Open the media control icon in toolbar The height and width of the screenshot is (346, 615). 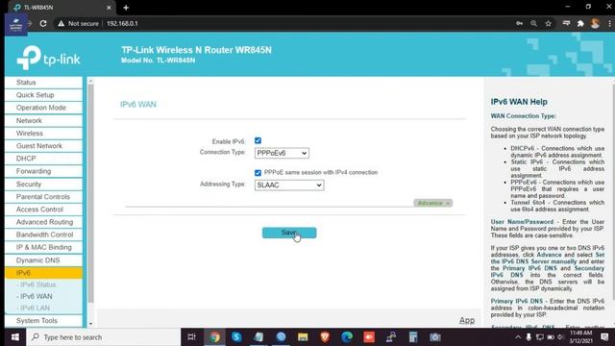click(566, 23)
